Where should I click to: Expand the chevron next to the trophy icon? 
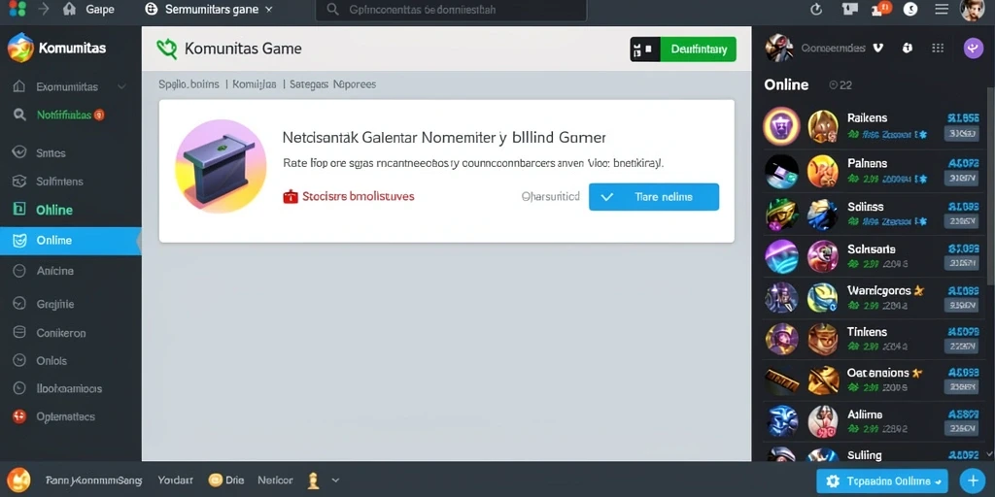[335, 480]
